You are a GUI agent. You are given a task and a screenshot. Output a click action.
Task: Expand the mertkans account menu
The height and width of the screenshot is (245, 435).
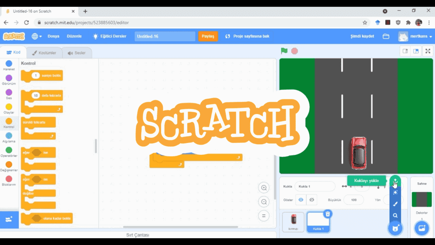[x=415, y=37]
